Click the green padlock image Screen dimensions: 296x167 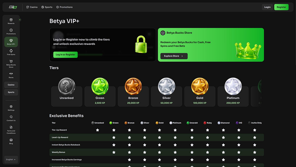pyautogui.click(x=141, y=44)
